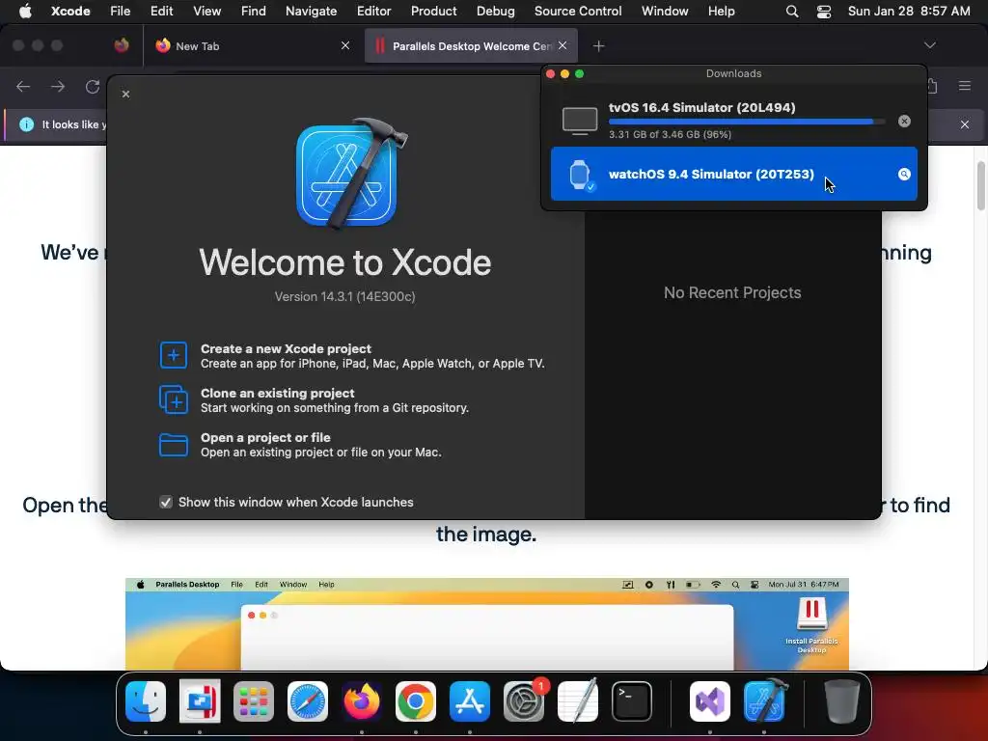The image size is (988, 741).
Task: Click the Parallels tutorial screenshot image
Action: [486, 624]
